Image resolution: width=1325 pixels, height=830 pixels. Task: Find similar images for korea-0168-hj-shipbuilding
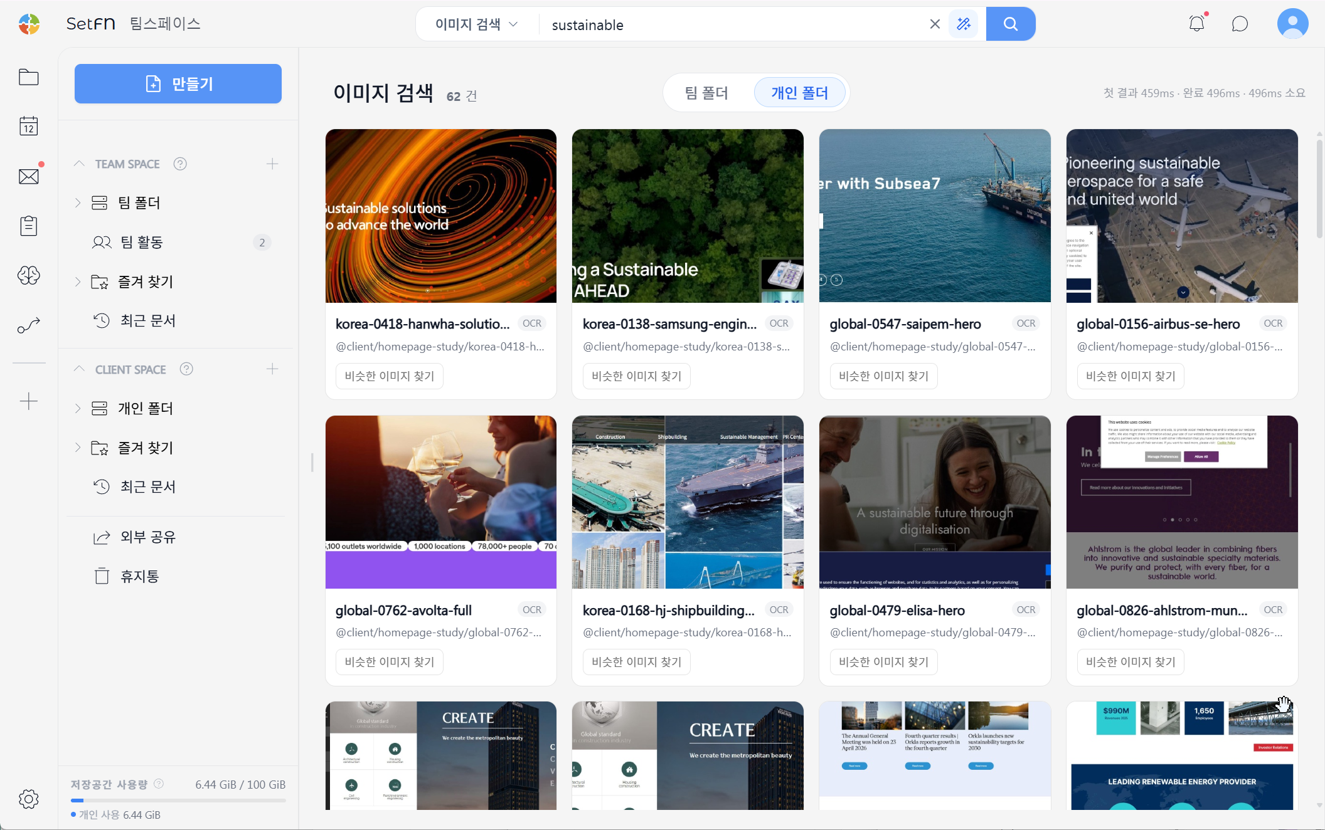click(637, 662)
